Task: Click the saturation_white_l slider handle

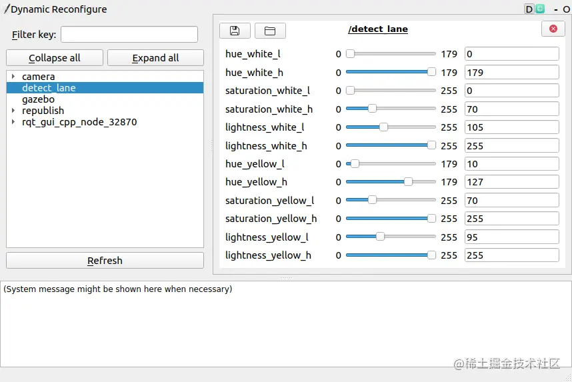Action: pos(350,90)
